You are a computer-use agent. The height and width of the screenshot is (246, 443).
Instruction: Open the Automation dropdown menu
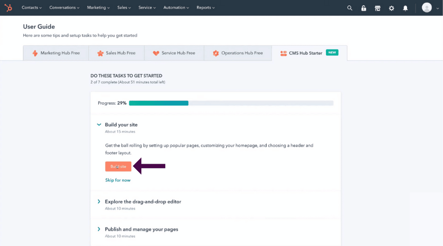click(x=176, y=8)
